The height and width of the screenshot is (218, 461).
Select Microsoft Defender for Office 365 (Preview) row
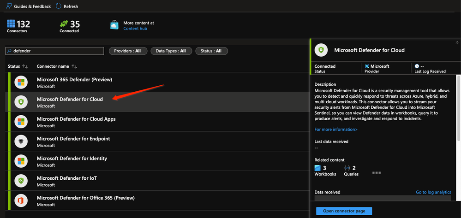click(x=157, y=200)
